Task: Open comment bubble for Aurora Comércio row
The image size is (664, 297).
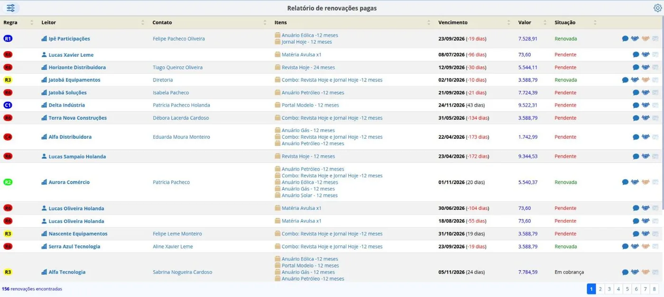Action: point(625,182)
